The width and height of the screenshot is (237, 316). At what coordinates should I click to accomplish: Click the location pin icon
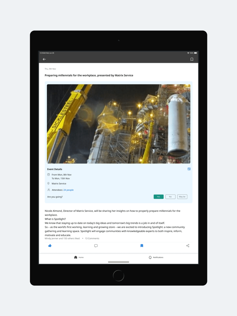click(49, 184)
